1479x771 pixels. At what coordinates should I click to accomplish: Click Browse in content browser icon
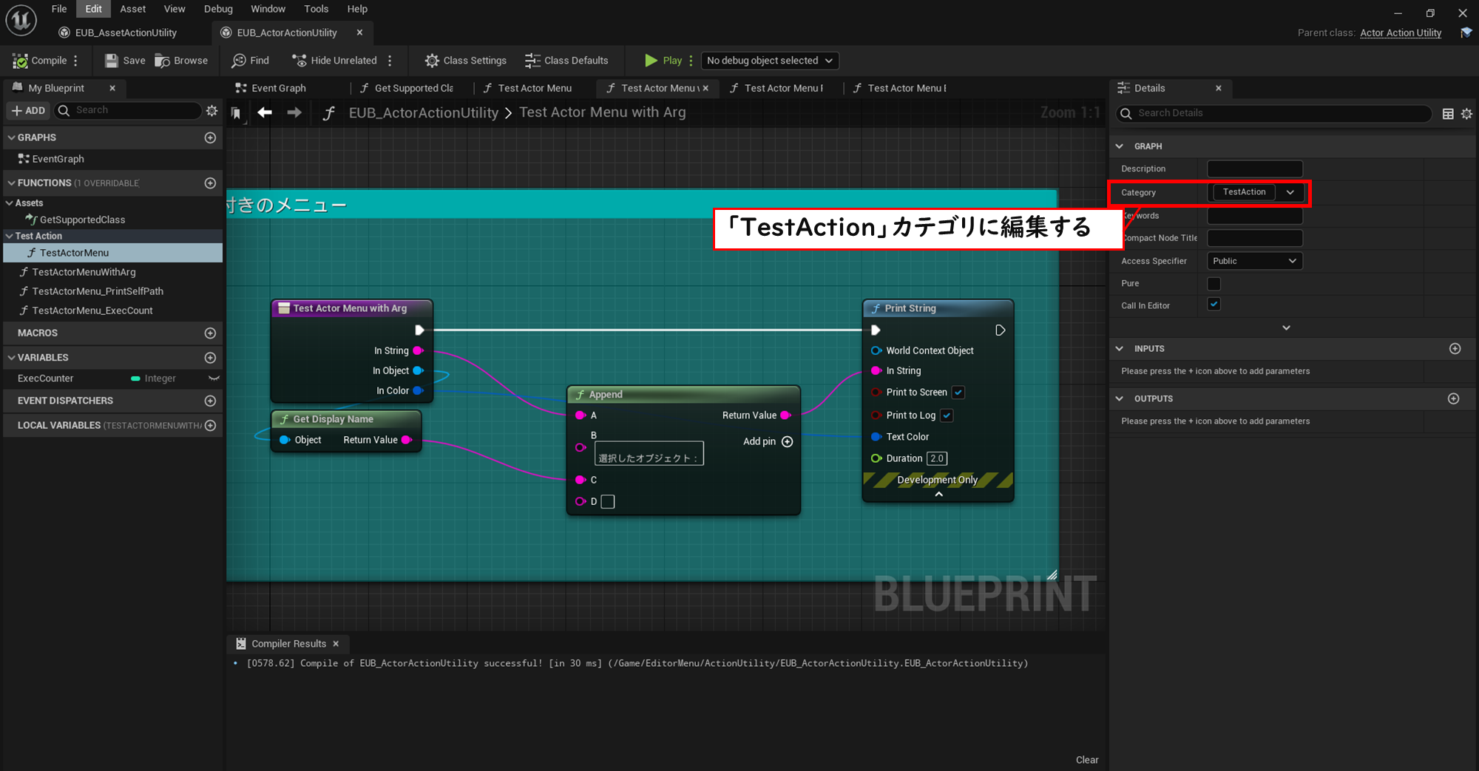click(x=162, y=61)
